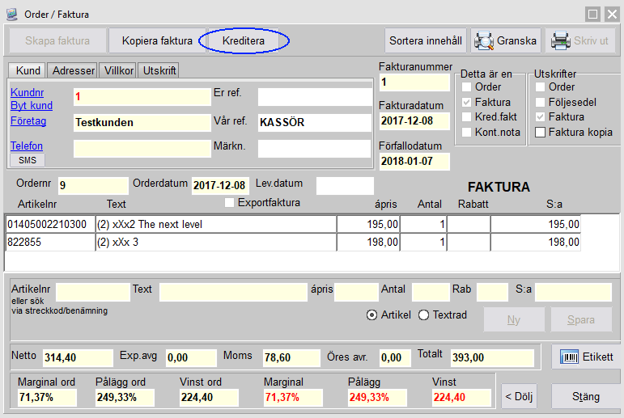This screenshot has width=624, height=418.
Task: Open the Kundnr link
Action: [27, 94]
